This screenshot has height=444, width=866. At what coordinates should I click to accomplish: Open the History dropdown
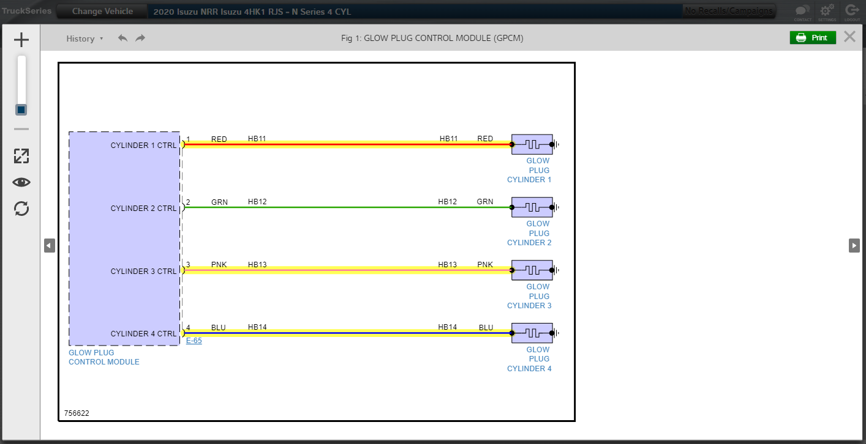coord(85,39)
